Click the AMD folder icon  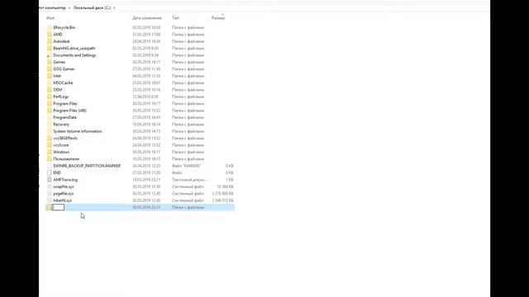pyautogui.click(x=50, y=35)
